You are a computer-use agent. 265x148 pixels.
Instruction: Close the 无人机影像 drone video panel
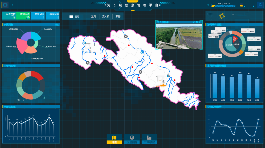click(x=200, y=22)
